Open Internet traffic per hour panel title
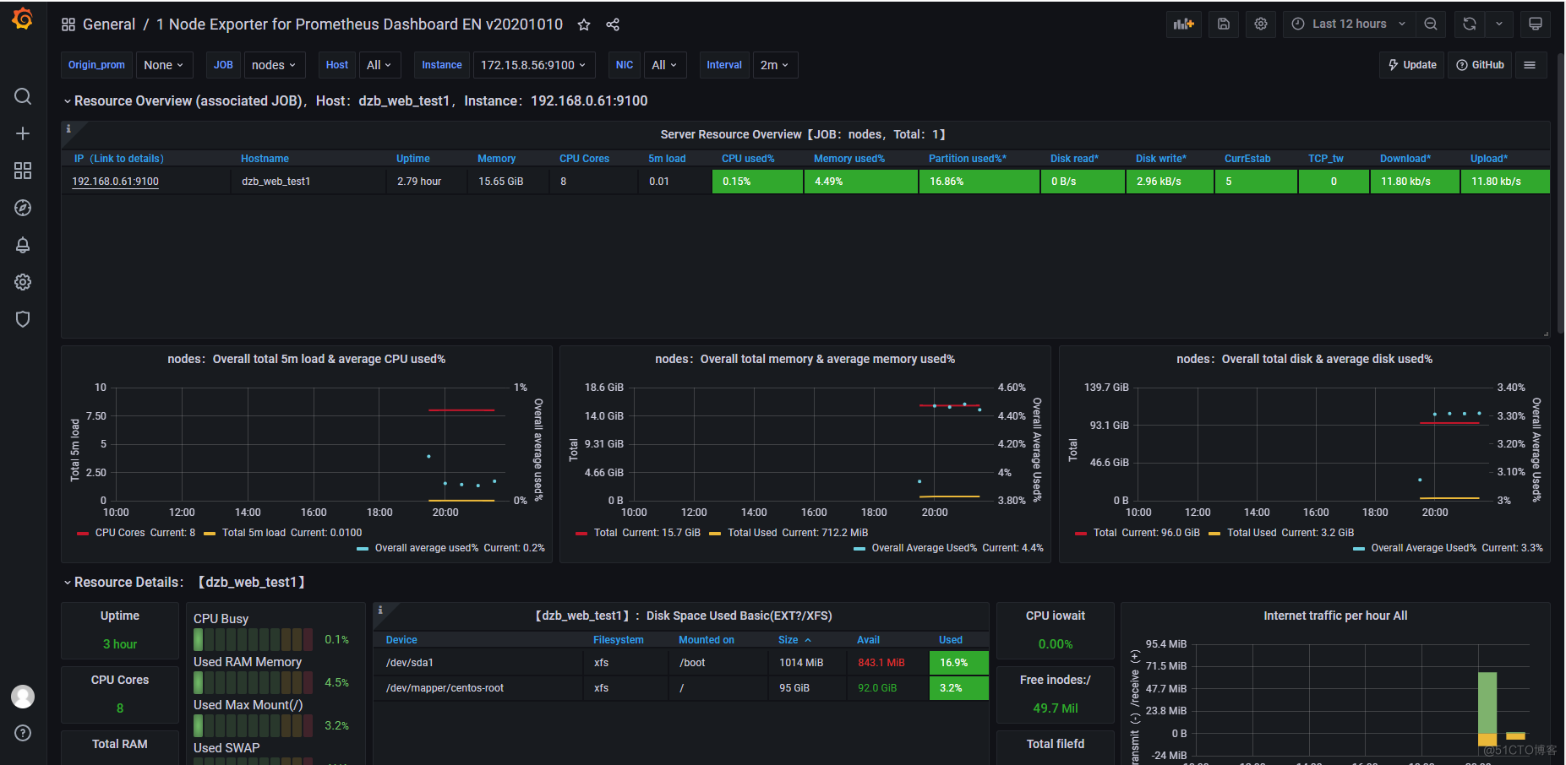The image size is (1566, 765). click(1335, 616)
